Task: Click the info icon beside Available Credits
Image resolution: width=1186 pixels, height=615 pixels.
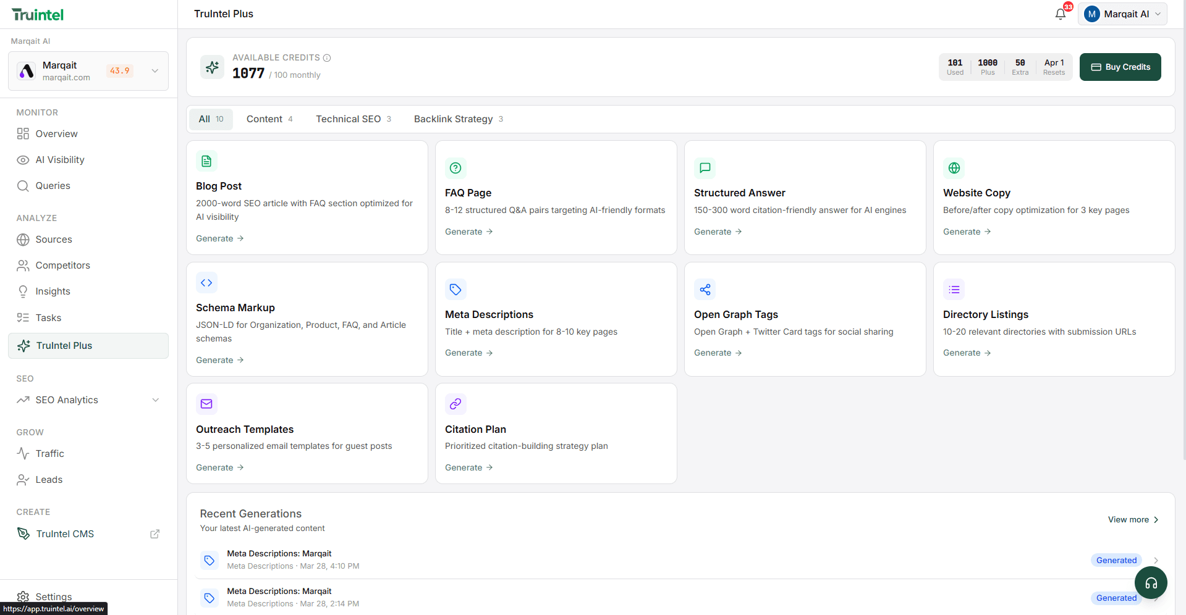Action: (327, 58)
